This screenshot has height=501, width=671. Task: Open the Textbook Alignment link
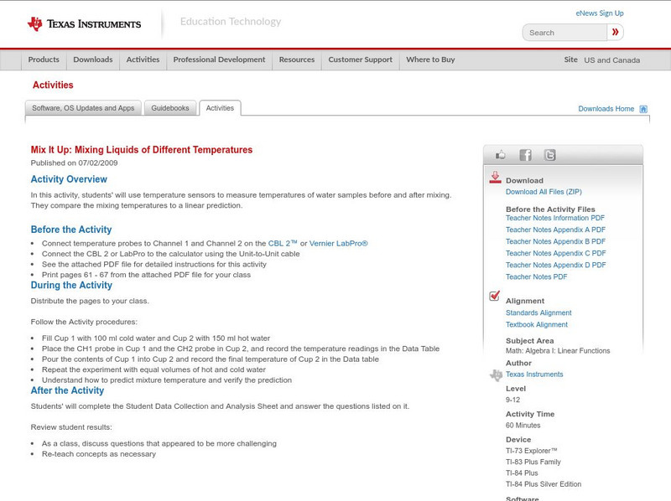click(x=537, y=325)
